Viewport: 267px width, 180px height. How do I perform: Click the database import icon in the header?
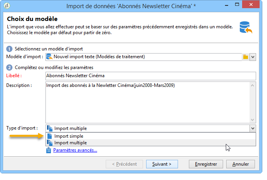246,28
